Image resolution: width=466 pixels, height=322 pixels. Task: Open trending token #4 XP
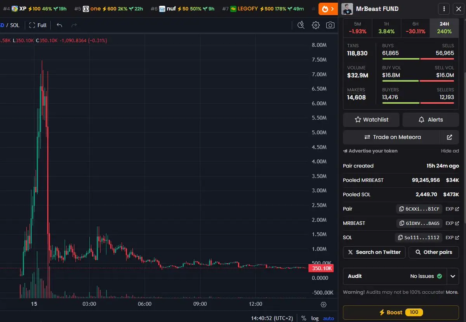pos(35,9)
